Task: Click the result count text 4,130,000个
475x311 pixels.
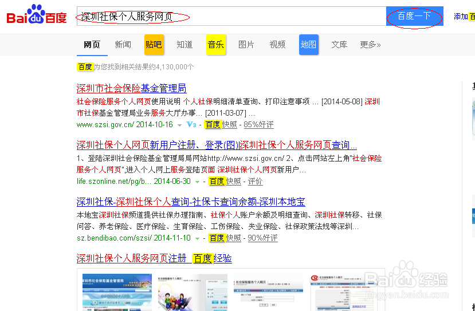Action: (x=175, y=66)
